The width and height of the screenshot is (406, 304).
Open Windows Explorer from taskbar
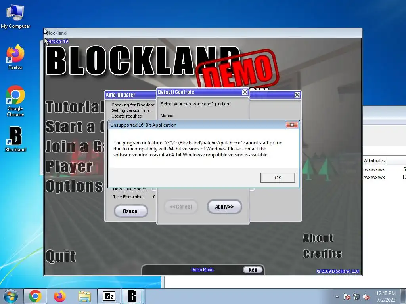pos(84,296)
